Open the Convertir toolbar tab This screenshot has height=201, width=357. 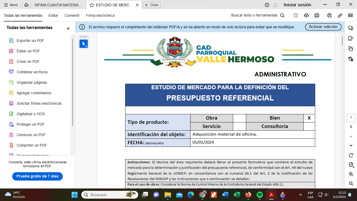[x=72, y=15]
